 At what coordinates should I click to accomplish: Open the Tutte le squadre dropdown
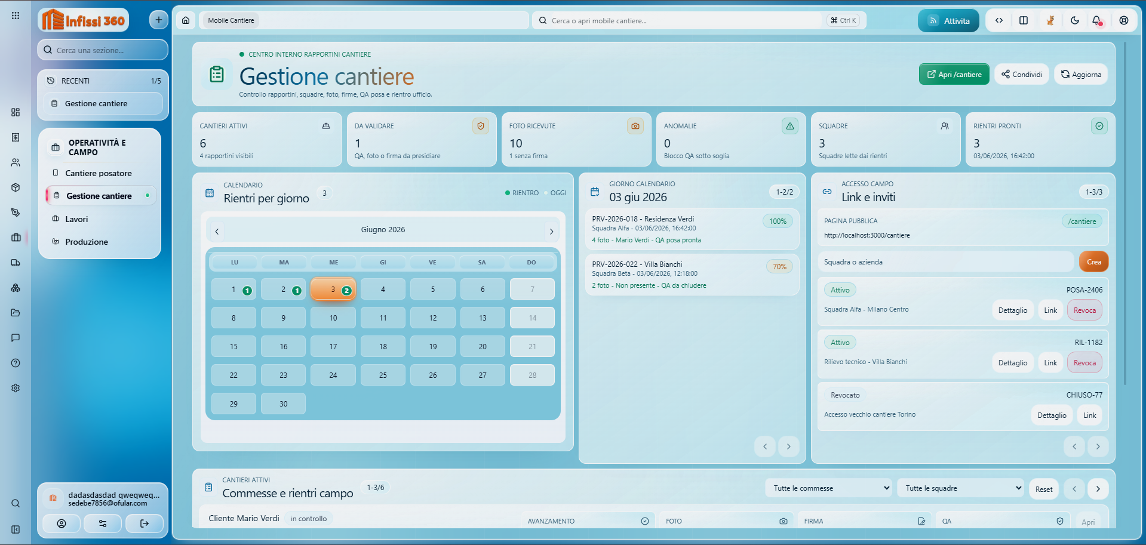[960, 488]
